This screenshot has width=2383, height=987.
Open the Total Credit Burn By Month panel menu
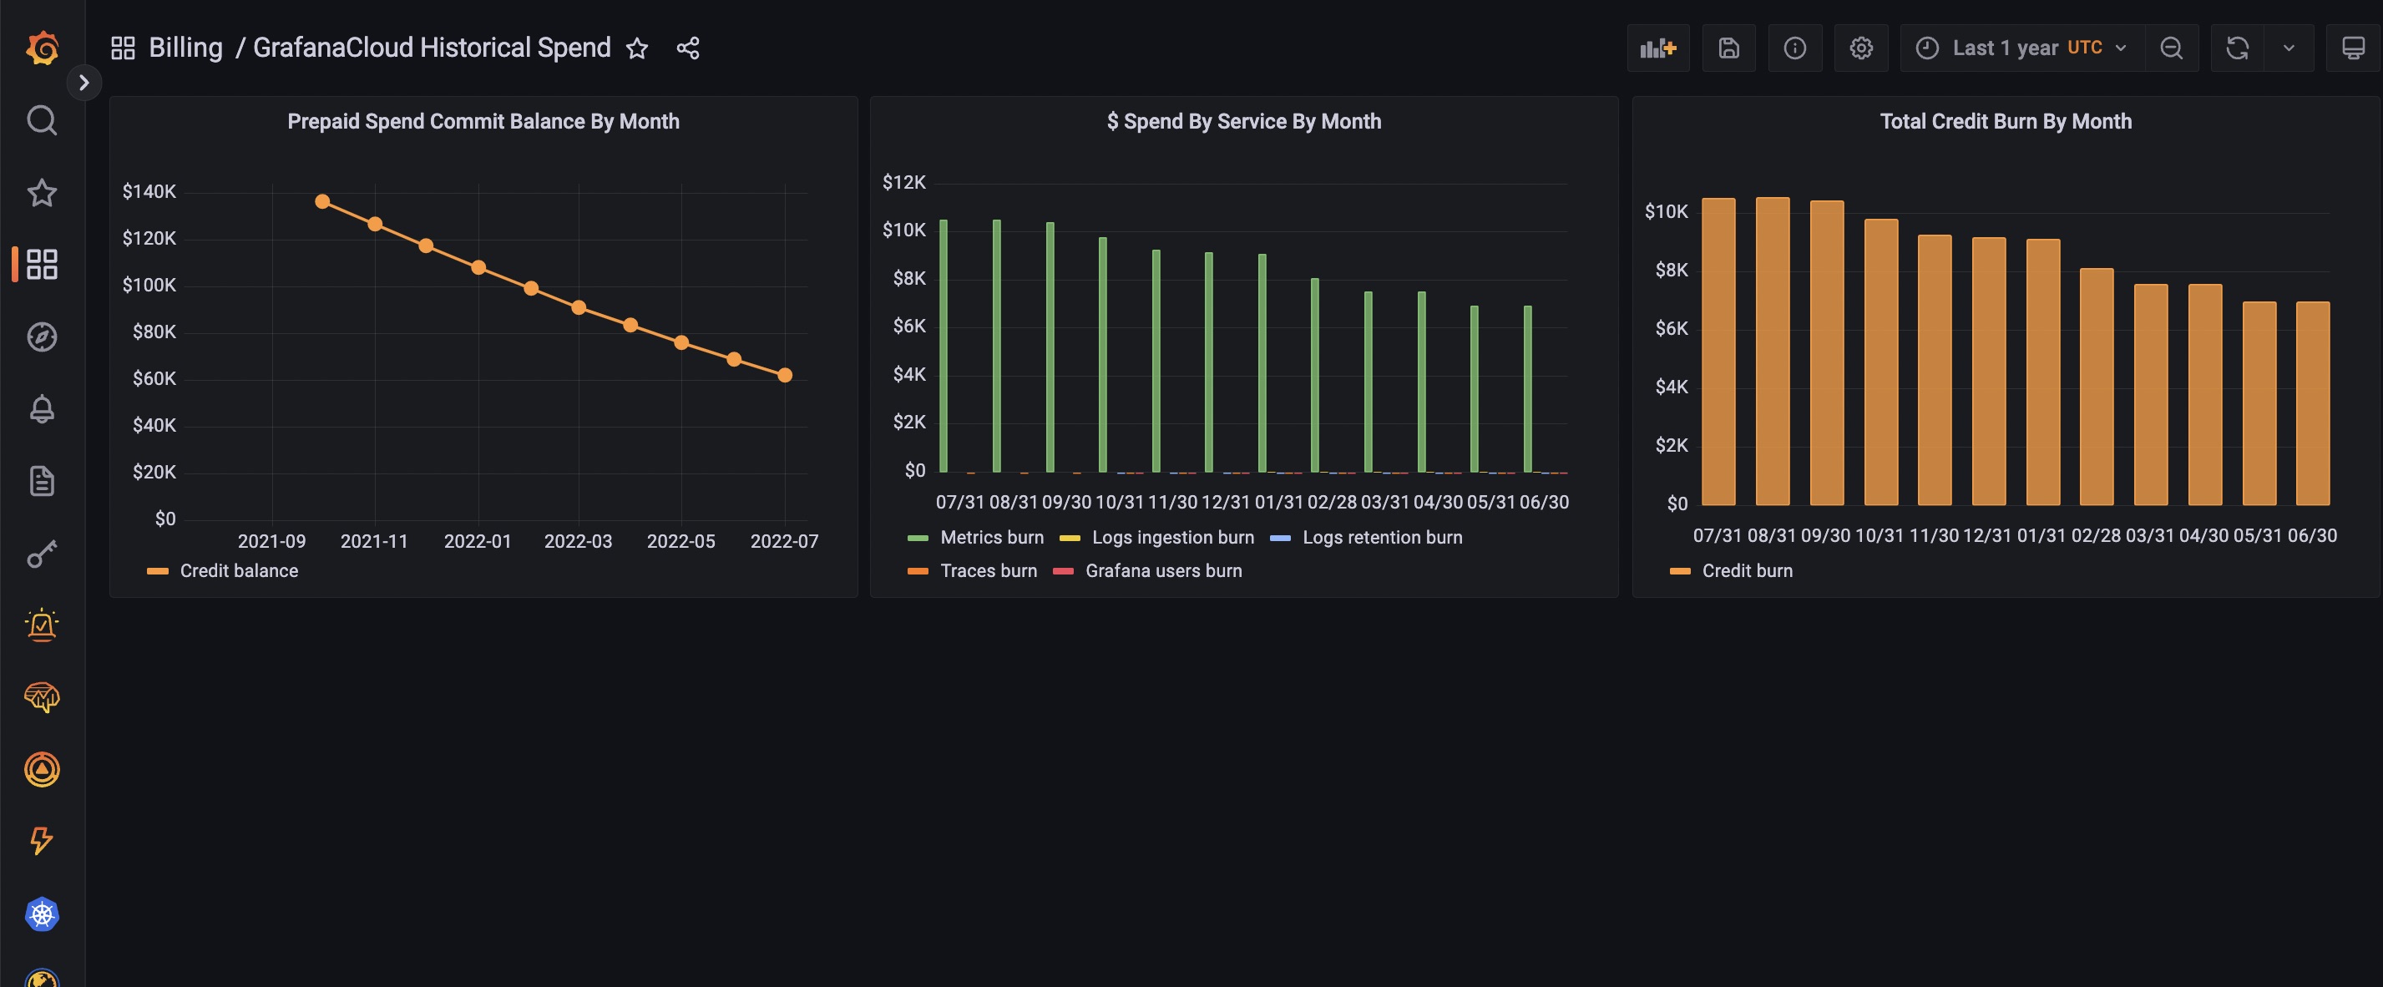(x=2005, y=121)
